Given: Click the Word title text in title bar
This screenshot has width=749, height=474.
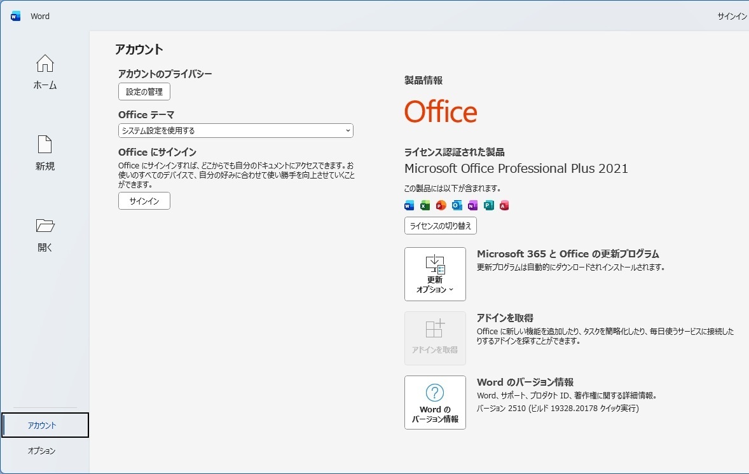Looking at the screenshot, I should coord(40,17).
